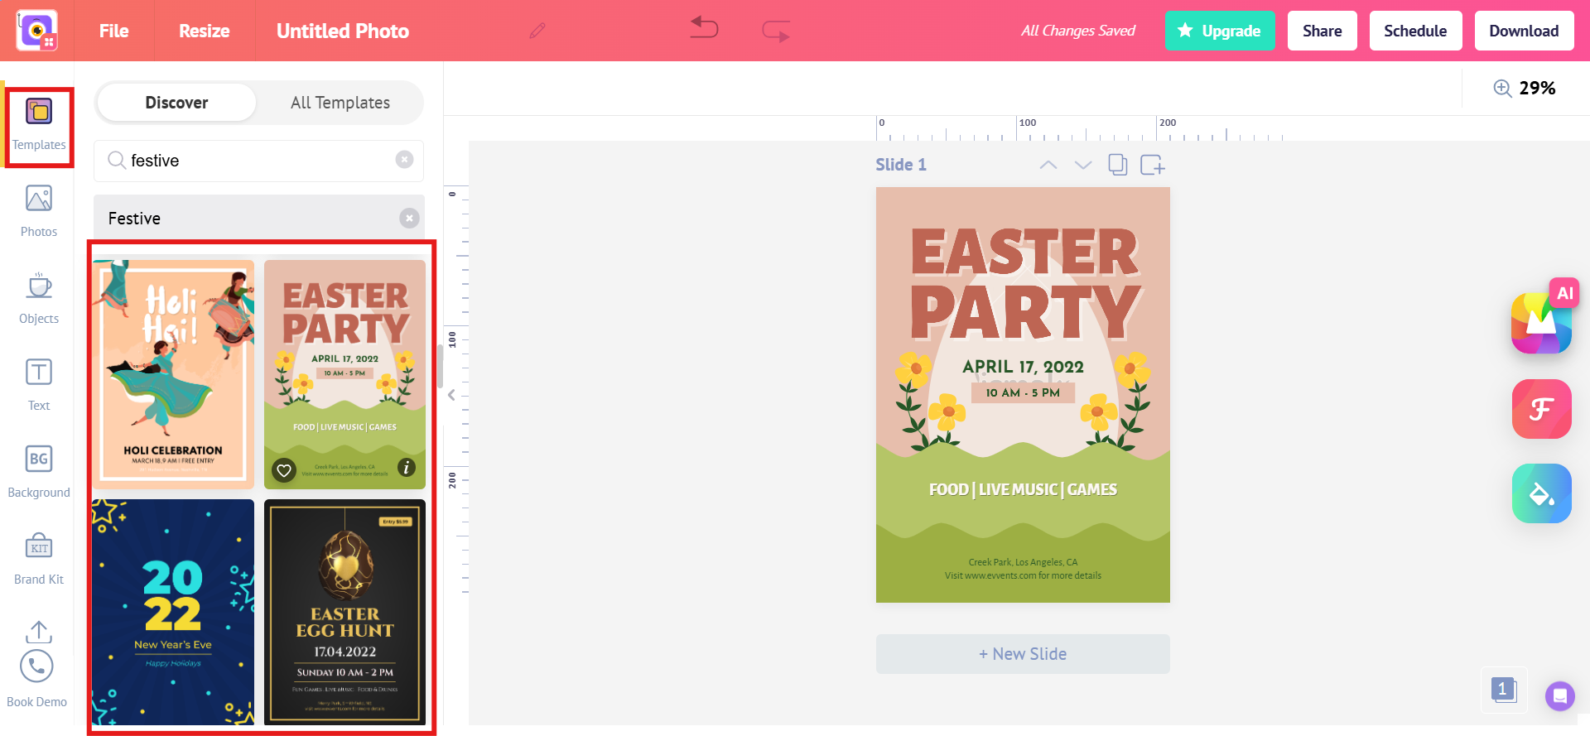Click the + New Slide button
The image size is (1590, 736).
(x=1023, y=654)
